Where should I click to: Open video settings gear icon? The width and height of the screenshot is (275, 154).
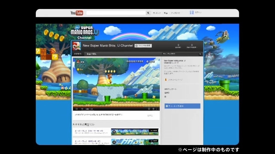coord(149,109)
